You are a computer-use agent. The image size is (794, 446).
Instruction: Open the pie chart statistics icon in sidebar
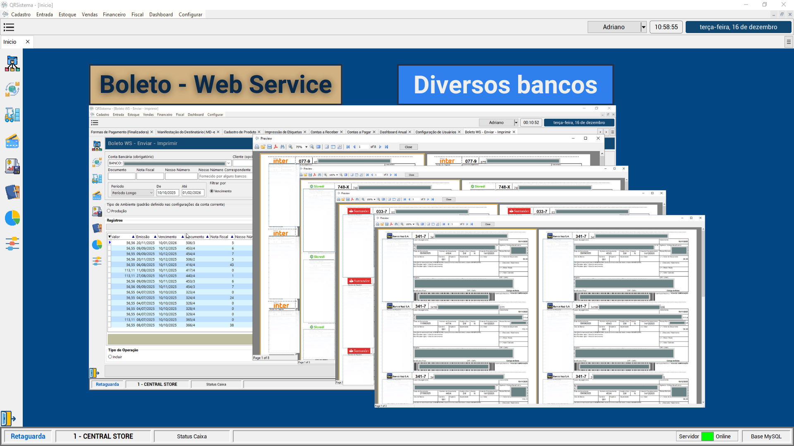click(12, 218)
